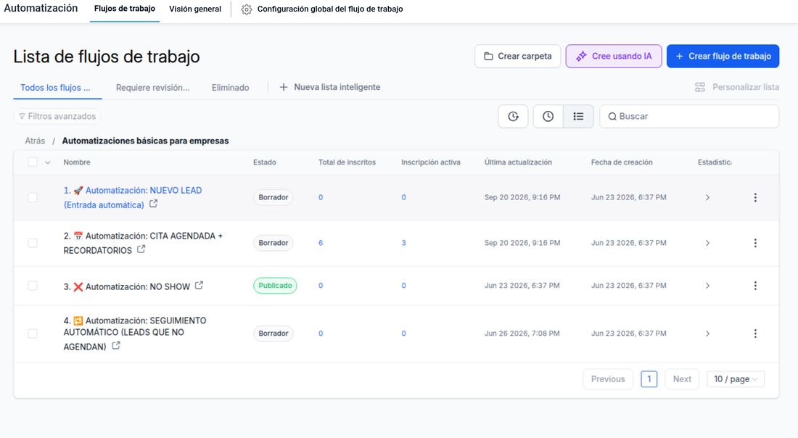Select the Requiere revisión tab
Image resolution: width=798 pixels, height=438 pixels.
tap(152, 88)
